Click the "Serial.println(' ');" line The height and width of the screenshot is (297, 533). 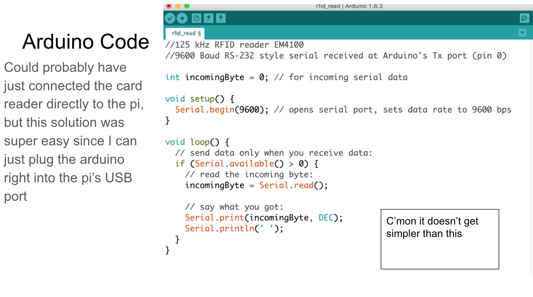[x=234, y=229]
